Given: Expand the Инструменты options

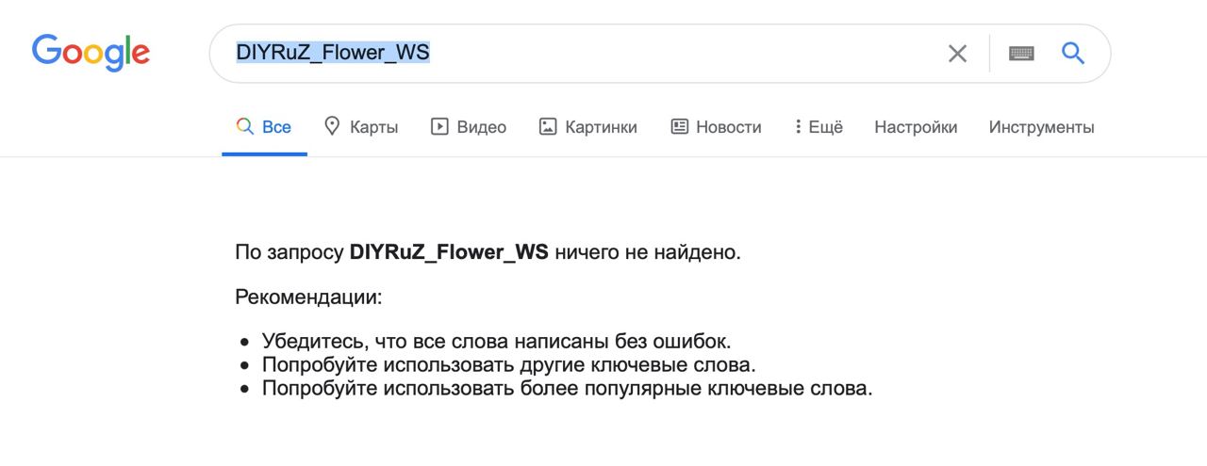Looking at the screenshot, I should tap(1041, 127).
